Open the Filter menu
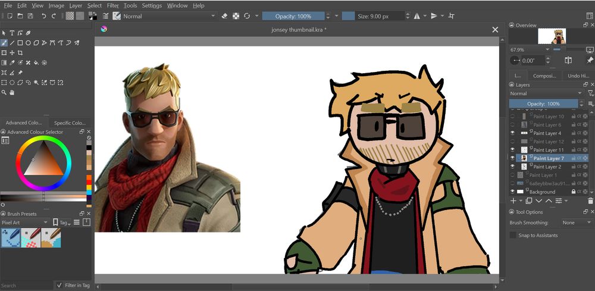Image resolution: width=595 pixels, height=291 pixels. tap(112, 5)
